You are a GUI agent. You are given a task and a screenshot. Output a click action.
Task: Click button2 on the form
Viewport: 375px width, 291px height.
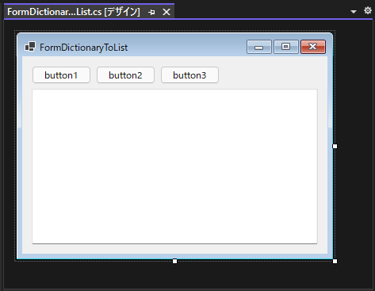125,75
